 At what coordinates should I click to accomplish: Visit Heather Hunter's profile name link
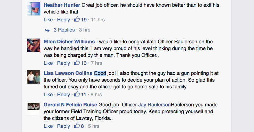[62, 5]
